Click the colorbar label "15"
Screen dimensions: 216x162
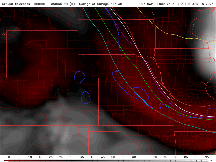[x=40, y=157]
